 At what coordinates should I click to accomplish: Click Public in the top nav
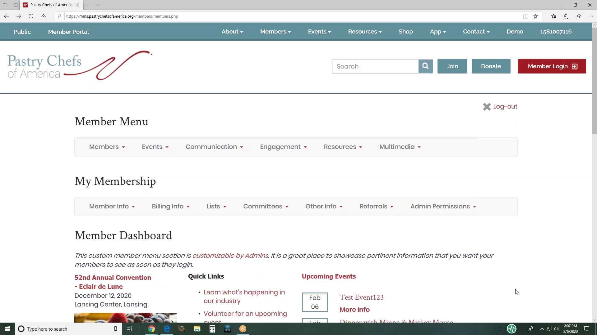(x=22, y=32)
